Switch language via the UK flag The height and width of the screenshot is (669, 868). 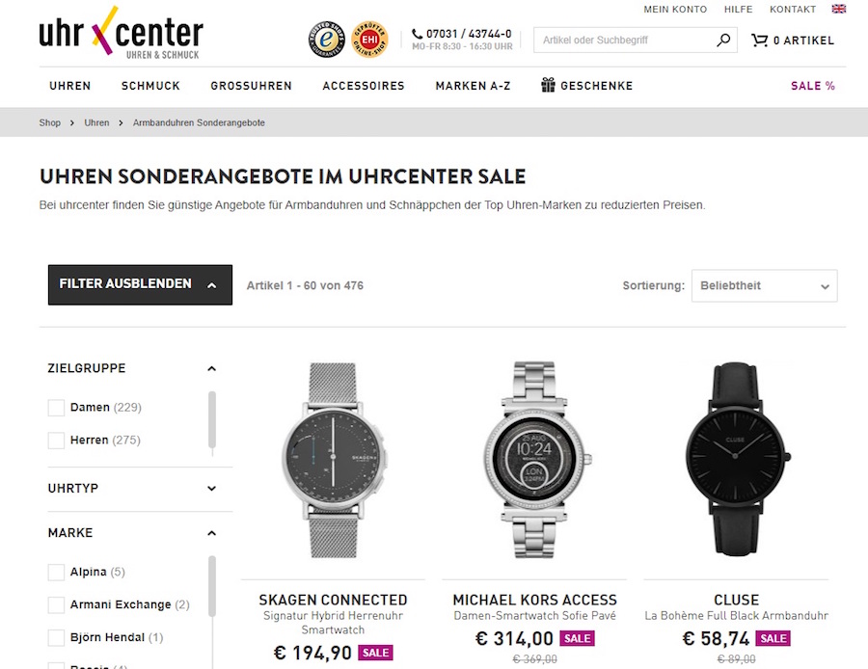pyautogui.click(x=839, y=9)
